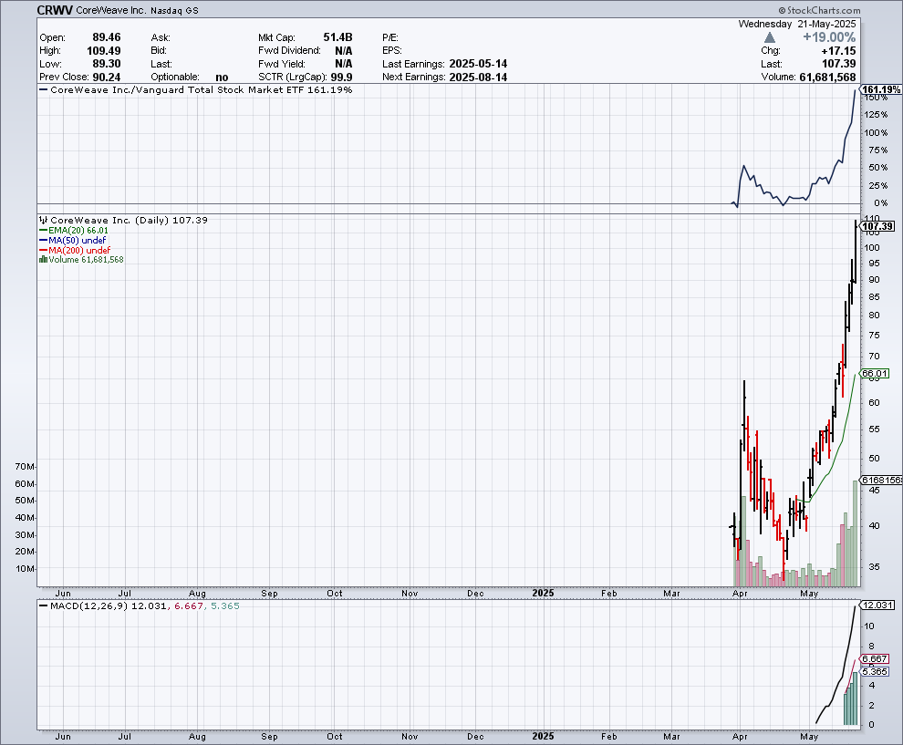Click the up-triangle change indicator icon

coord(770,38)
